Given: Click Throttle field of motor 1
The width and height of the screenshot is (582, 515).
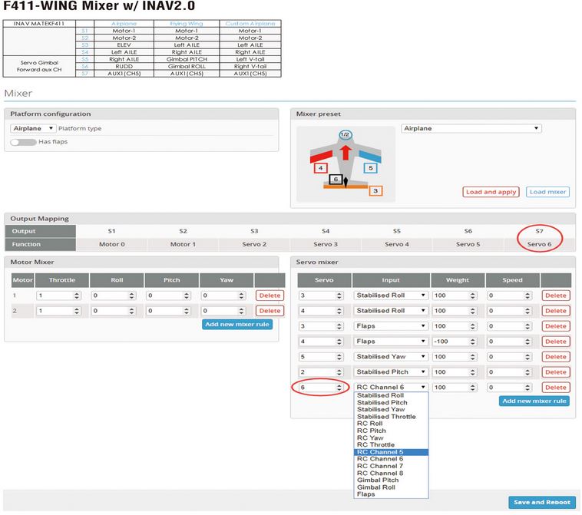Looking at the screenshot, I should [58, 295].
